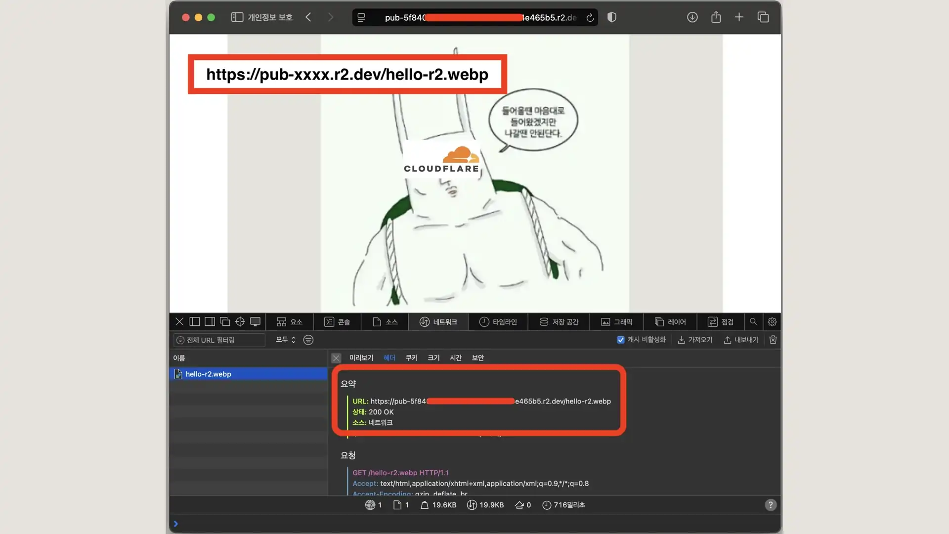Search inspector with magnifier icon
Screen dimensions: 949x534
[753, 322]
